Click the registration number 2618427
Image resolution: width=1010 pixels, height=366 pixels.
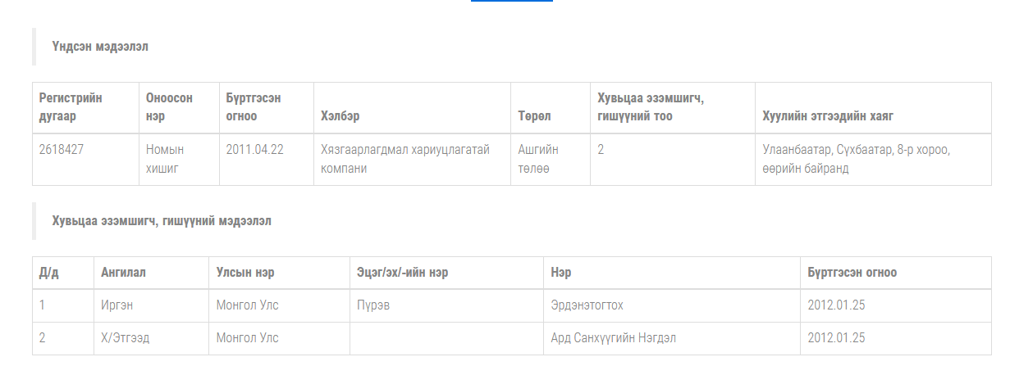(62, 150)
